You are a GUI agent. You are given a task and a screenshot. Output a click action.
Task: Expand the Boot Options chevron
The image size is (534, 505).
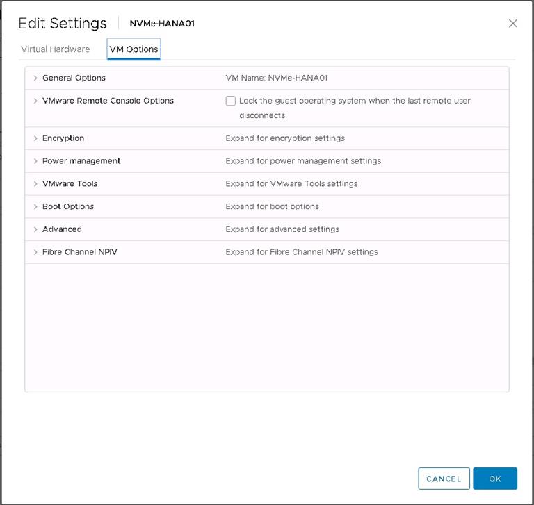[x=35, y=206]
